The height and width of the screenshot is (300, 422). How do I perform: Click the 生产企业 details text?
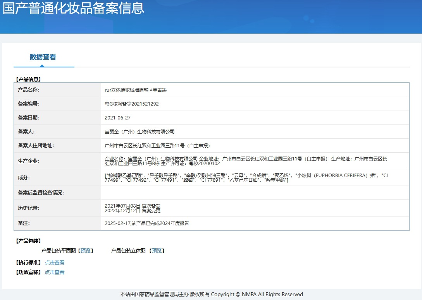pos(246,161)
